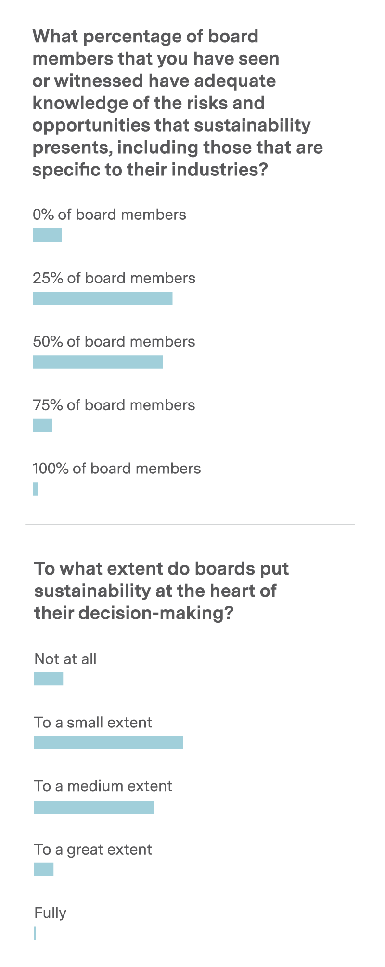This screenshot has height=967, width=385.
Task: Click the 'To a great extent' bar
Action: (44, 869)
